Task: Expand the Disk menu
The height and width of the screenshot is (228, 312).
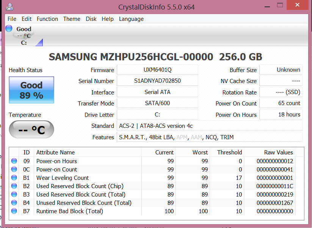Action: (x=91, y=19)
